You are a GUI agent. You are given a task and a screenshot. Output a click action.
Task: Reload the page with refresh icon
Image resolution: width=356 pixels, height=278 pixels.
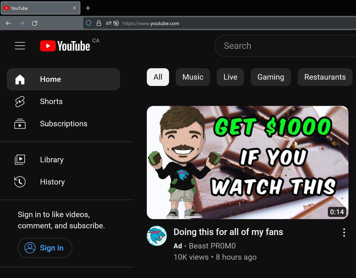35,23
